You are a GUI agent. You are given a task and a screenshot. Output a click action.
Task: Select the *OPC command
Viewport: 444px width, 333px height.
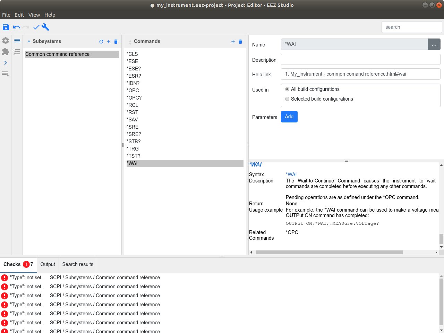coord(185,91)
